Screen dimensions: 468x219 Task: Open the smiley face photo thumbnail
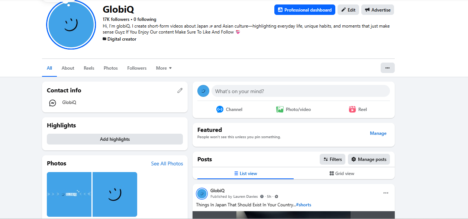115,194
